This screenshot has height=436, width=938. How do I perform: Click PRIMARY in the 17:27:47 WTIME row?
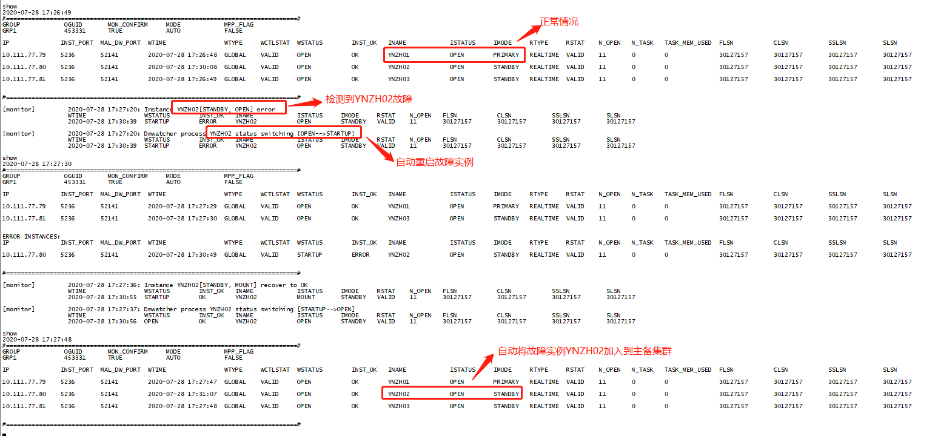tap(506, 382)
